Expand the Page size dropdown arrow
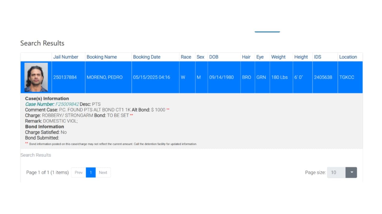 [x=351, y=172]
